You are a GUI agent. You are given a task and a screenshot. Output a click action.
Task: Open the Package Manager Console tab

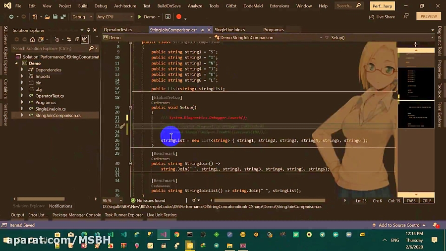click(76, 215)
